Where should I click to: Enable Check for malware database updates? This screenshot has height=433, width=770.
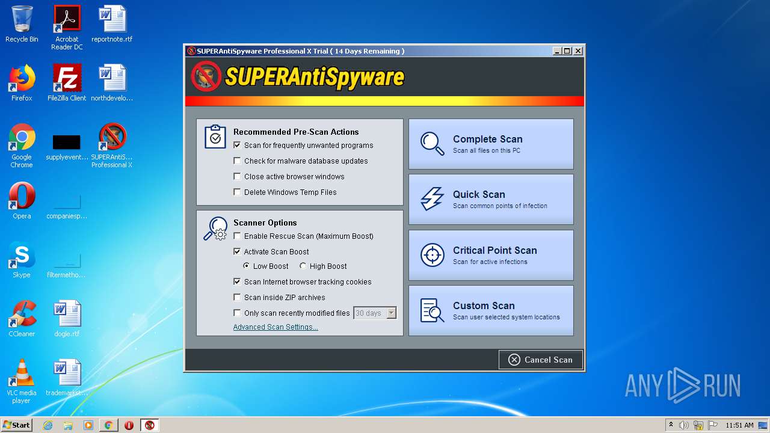click(237, 161)
